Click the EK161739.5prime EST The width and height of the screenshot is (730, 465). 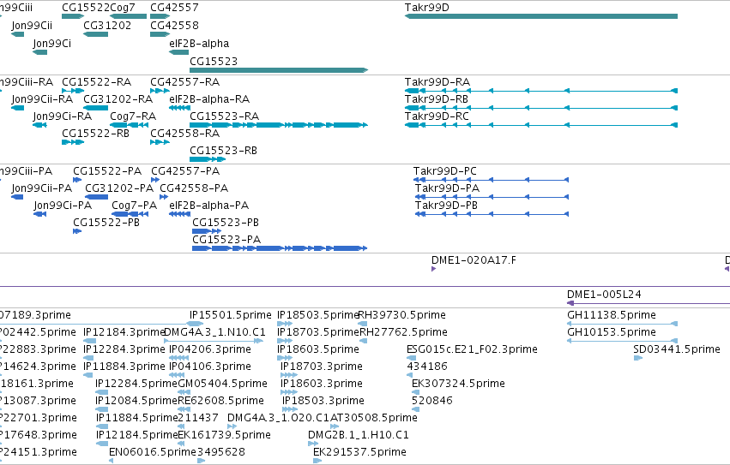click(181, 444)
